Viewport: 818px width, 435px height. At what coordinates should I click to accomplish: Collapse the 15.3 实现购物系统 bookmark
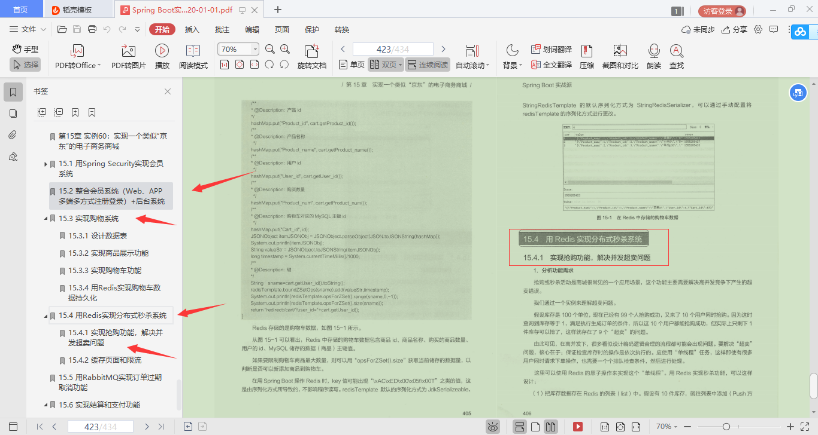click(46, 219)
